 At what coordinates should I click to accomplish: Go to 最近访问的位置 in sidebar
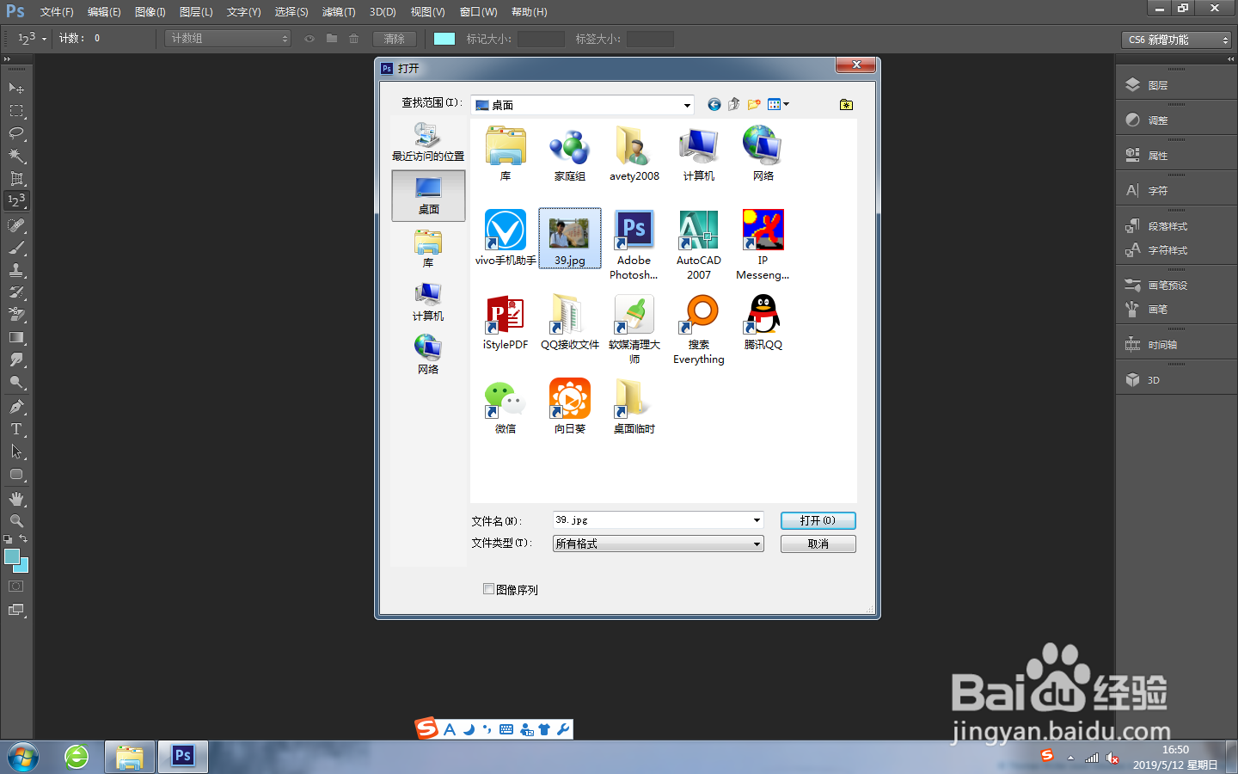(x=428, y=142)
